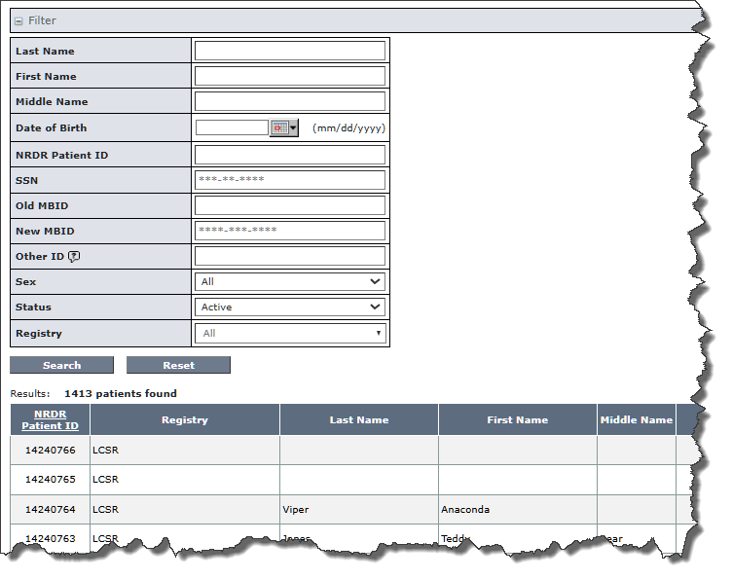Select patient ID 14240763
The height and width of the screenshot is (579, 732).
50,538
